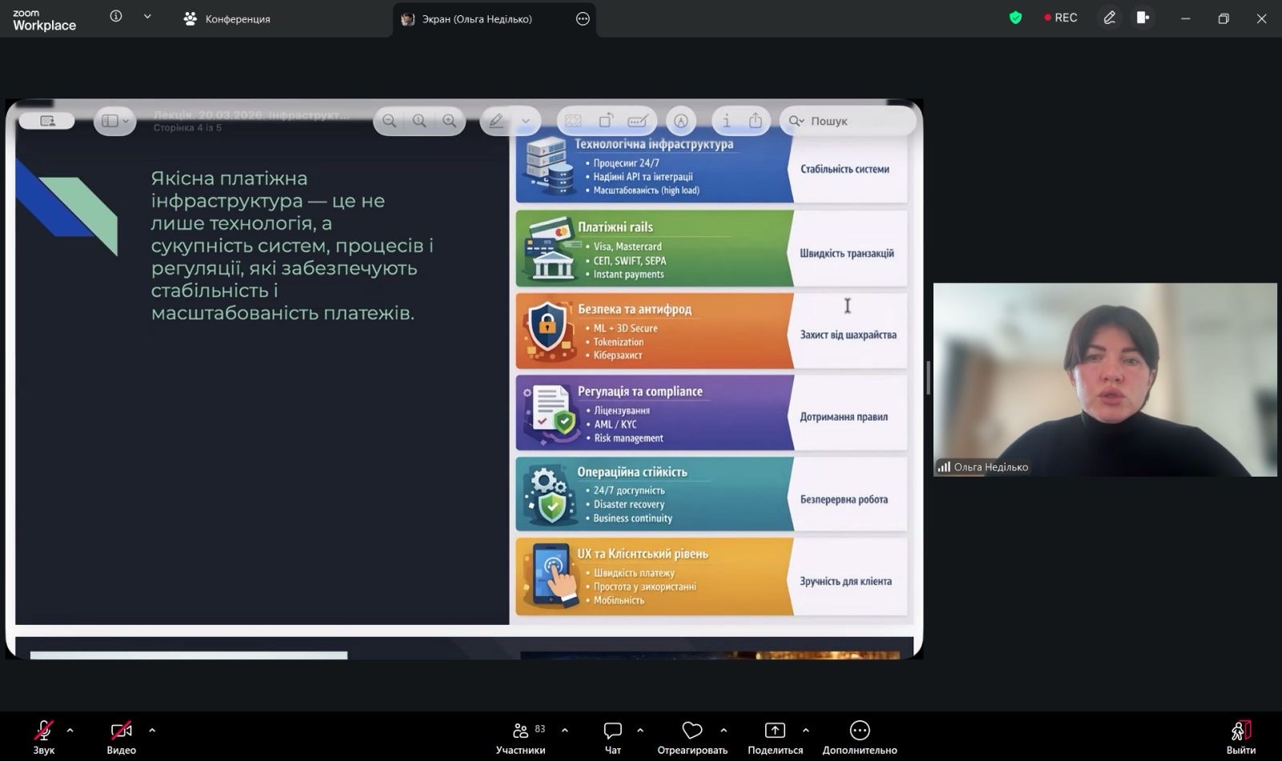Image resolution: width=1282 pixels, height=761 pixels.
Task: Unmute the microphone with Звук button
Action: pos(43,731)
